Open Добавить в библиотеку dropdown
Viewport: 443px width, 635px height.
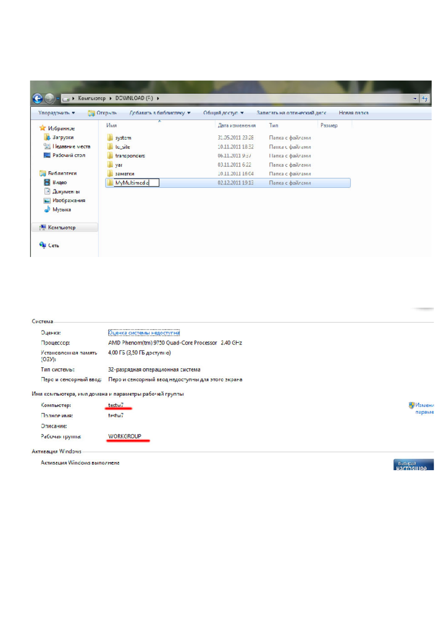click(x=160, y=113)
